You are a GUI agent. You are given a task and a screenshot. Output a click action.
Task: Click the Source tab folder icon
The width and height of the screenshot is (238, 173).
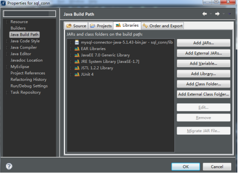coord(69,26)
